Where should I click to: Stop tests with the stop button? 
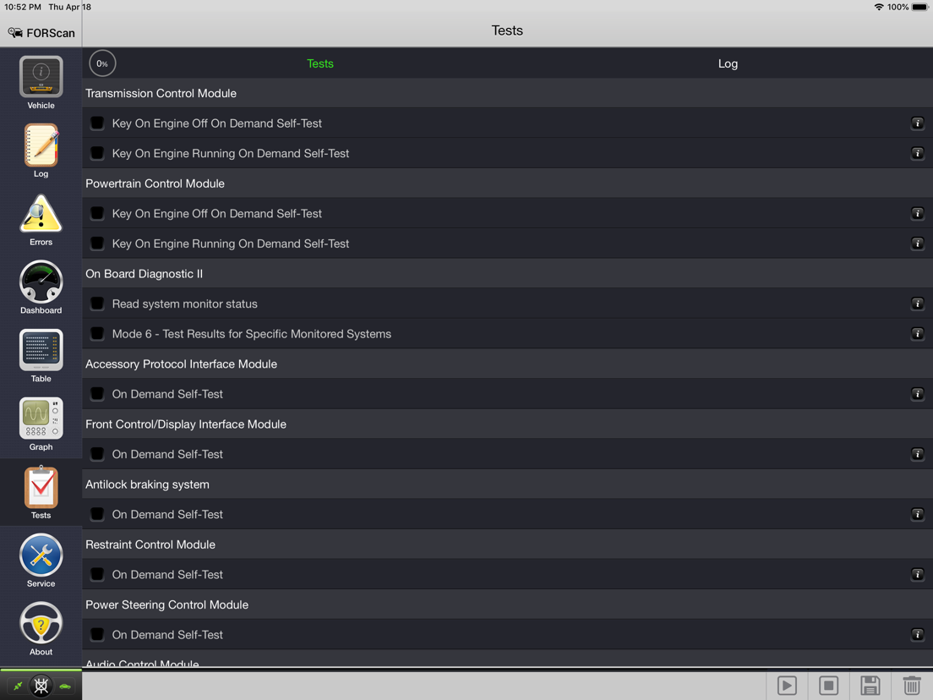tap(828, 686)
